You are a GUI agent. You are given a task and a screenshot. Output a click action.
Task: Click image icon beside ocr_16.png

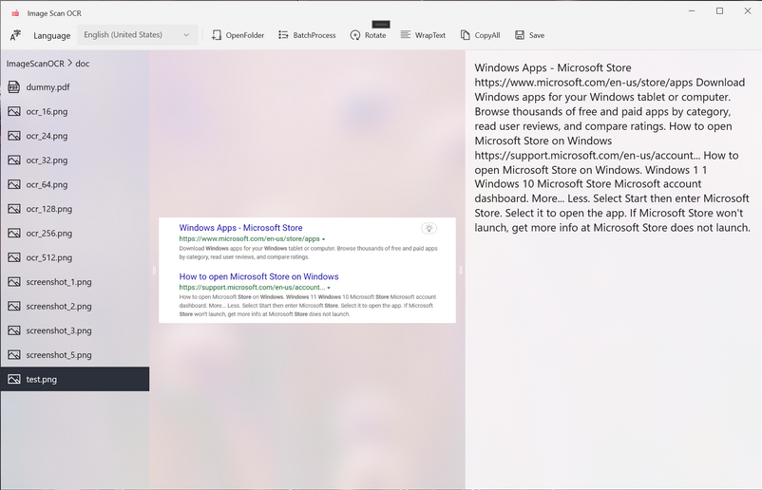pyautogui.click(x=14, y=112)
